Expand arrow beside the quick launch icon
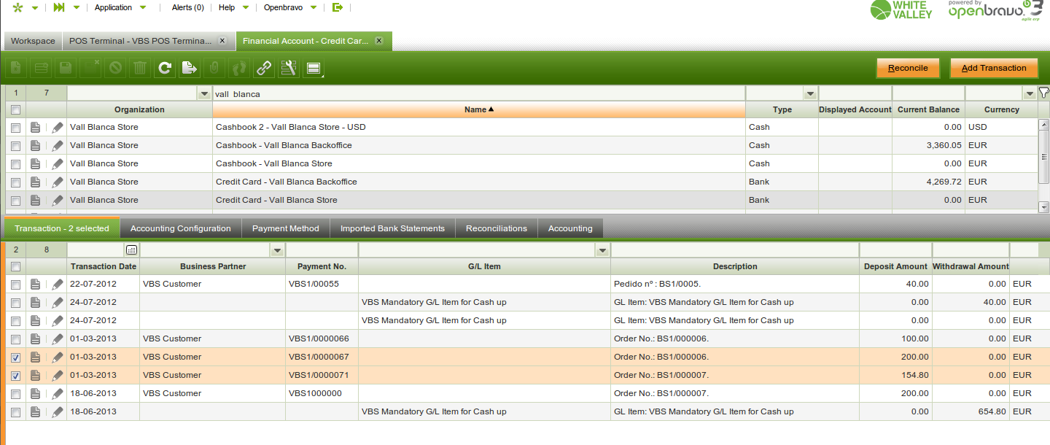The image size is (1050, 445). click(77, 7)
